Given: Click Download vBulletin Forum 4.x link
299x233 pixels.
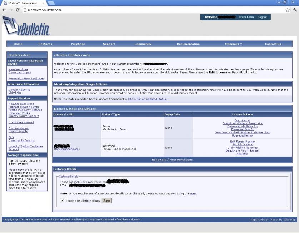Looking at the screenshot, I should (x=242, y=123).
